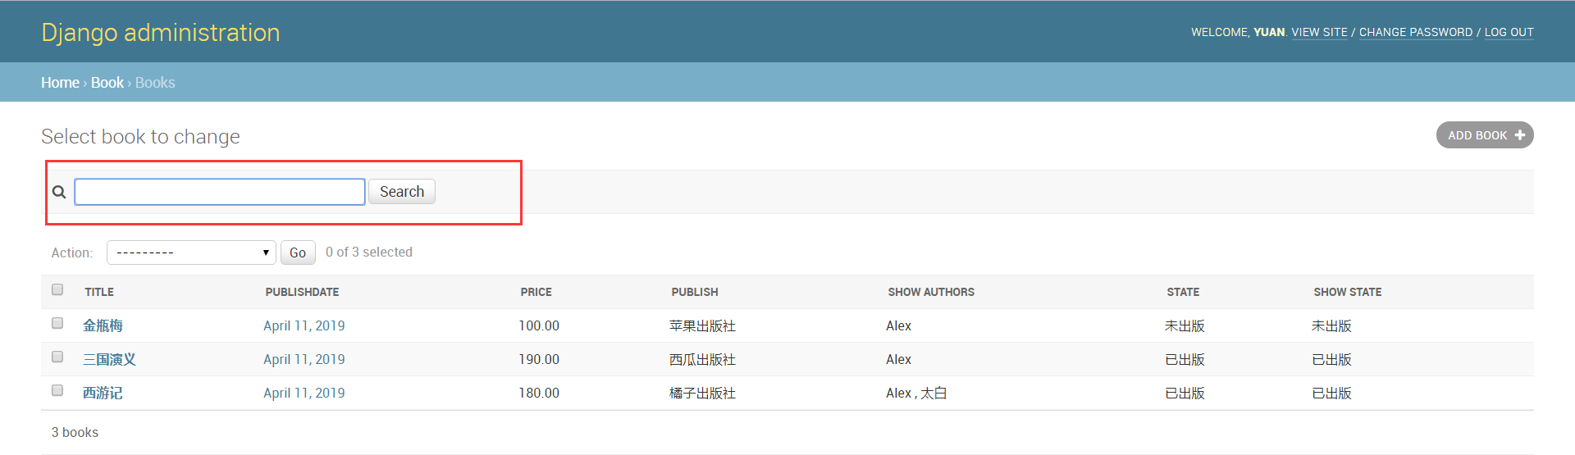Open the 三国演义 book link

tap(109, 359)
